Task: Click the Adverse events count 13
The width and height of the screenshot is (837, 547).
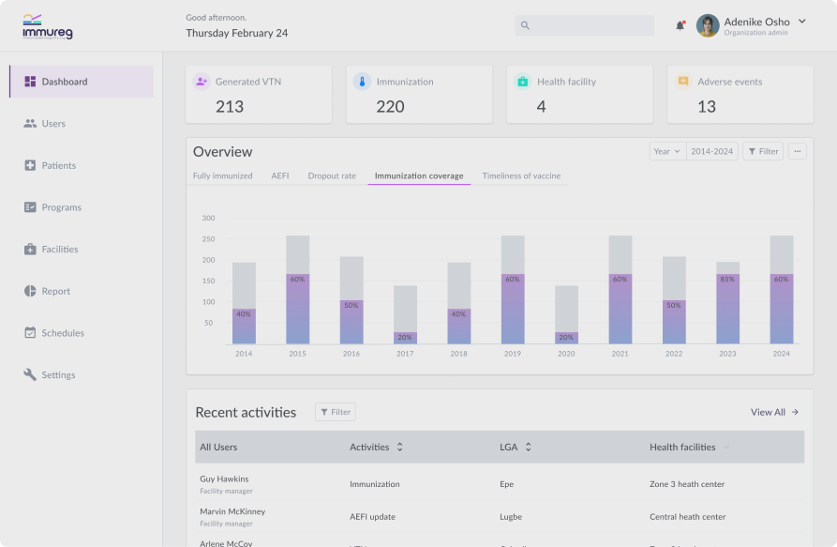Action: (x=707, y=107)
